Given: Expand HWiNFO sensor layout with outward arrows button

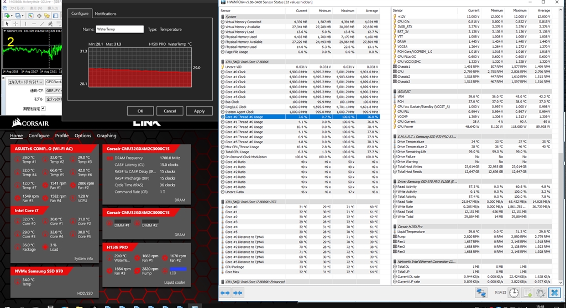Looking at the screenshot, I should click(x=226, y=293).
